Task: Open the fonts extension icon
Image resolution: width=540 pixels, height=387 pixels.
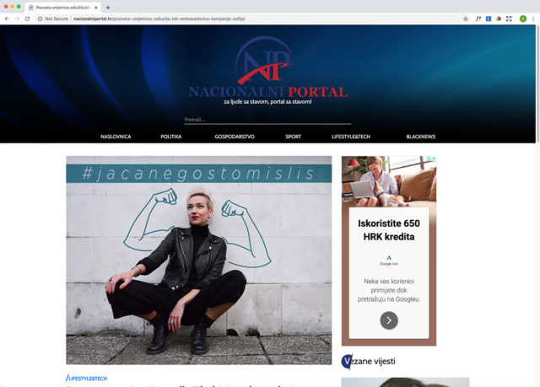Action: point(478,19)
